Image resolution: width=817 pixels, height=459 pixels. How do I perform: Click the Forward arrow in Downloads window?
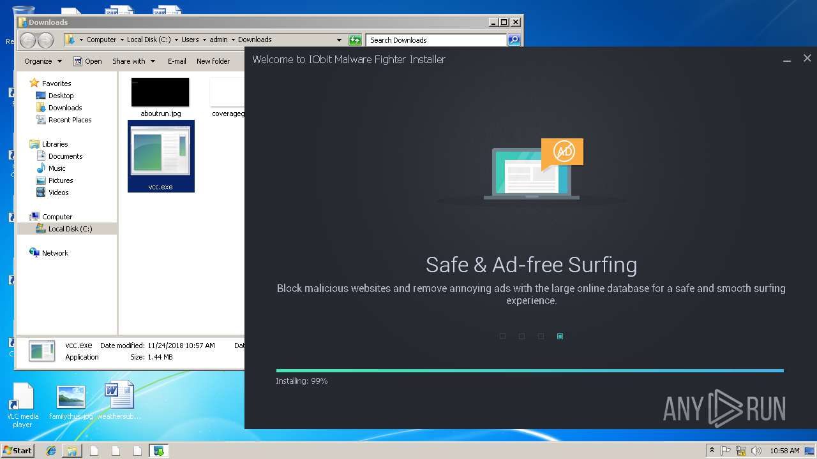coord(45,40)
